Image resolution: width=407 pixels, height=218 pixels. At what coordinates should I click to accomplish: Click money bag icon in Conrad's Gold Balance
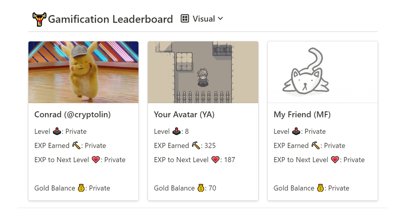pyautogui.click(x=81, y=188)
